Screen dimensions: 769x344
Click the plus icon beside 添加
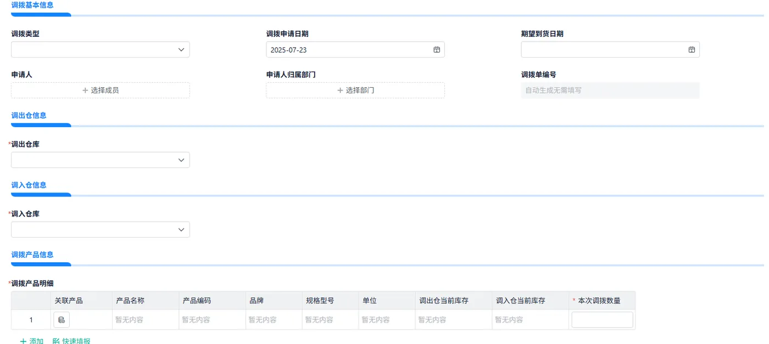pyautogui.click(x=23, y=341)
